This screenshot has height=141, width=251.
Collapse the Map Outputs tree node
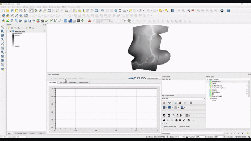tap(207, 79)
